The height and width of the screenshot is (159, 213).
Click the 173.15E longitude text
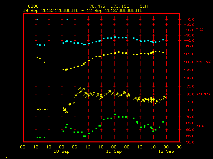click(x=120, y=6)
